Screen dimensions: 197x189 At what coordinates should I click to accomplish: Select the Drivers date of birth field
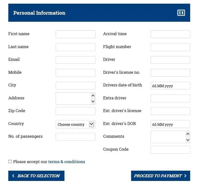click(x=170, y=86)
